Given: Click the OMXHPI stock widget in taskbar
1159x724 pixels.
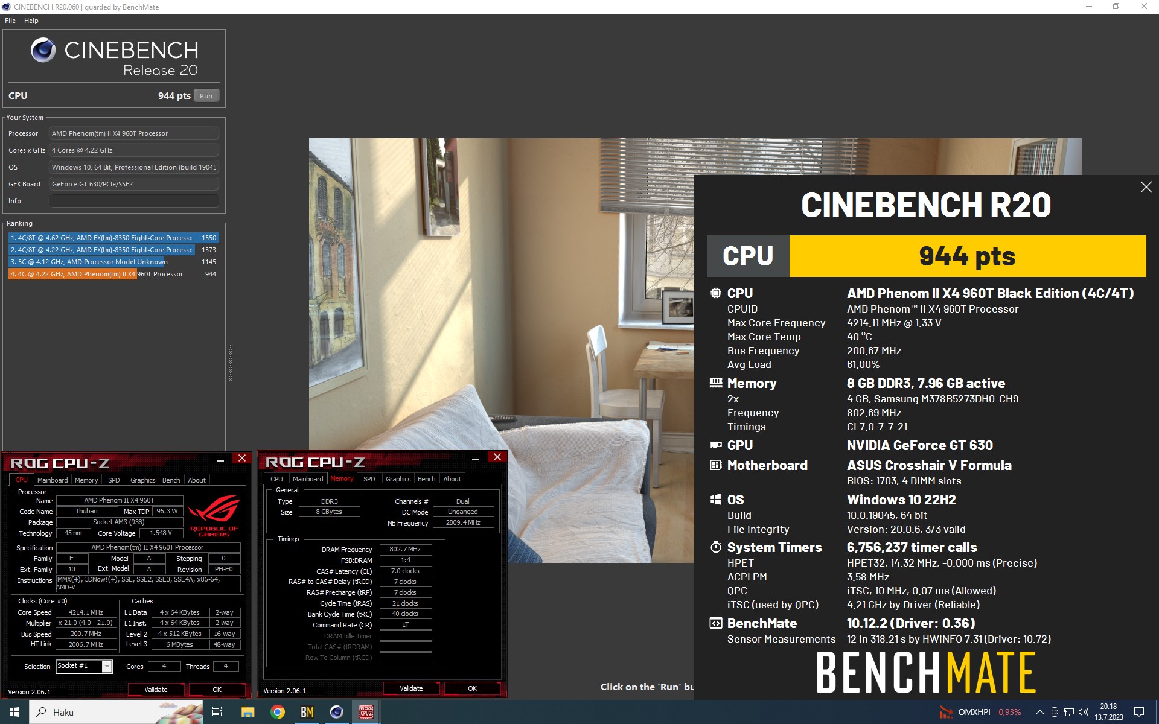Looking at the screenshot, I should (x=980, y=712).
